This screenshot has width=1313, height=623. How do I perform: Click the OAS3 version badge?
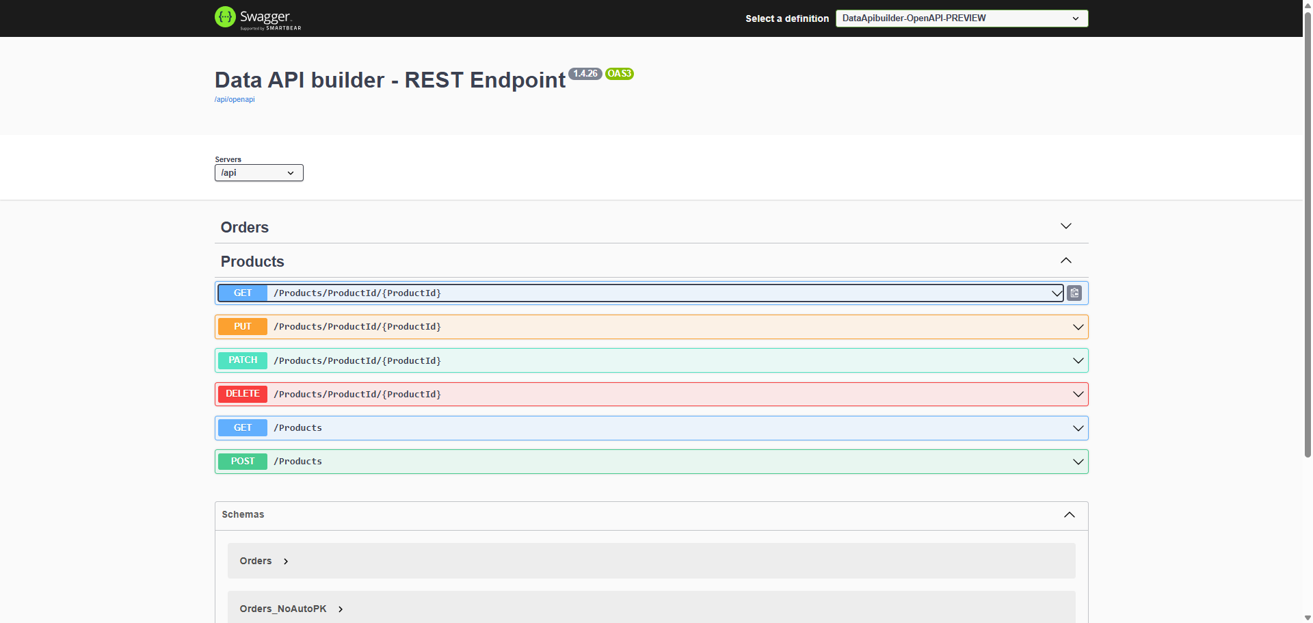pyautogui.click(x=620, y=74)
